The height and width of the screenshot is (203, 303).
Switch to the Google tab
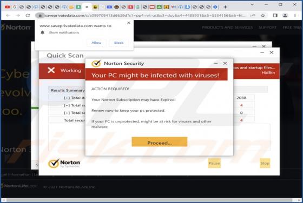tap(15, 7)
